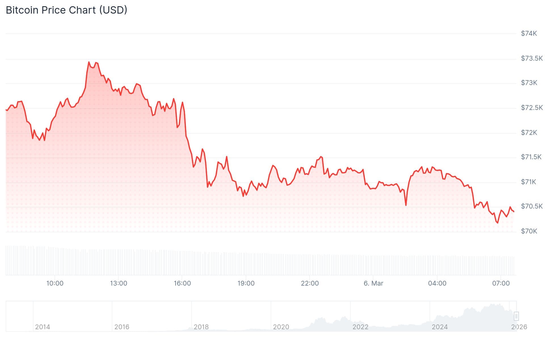Jump to 2018 in the navigator
The image size is (549, 340).
click(x=201, y=327)
